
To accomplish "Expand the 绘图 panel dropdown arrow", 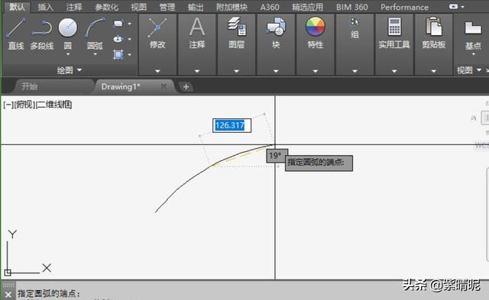I will 79,70.
